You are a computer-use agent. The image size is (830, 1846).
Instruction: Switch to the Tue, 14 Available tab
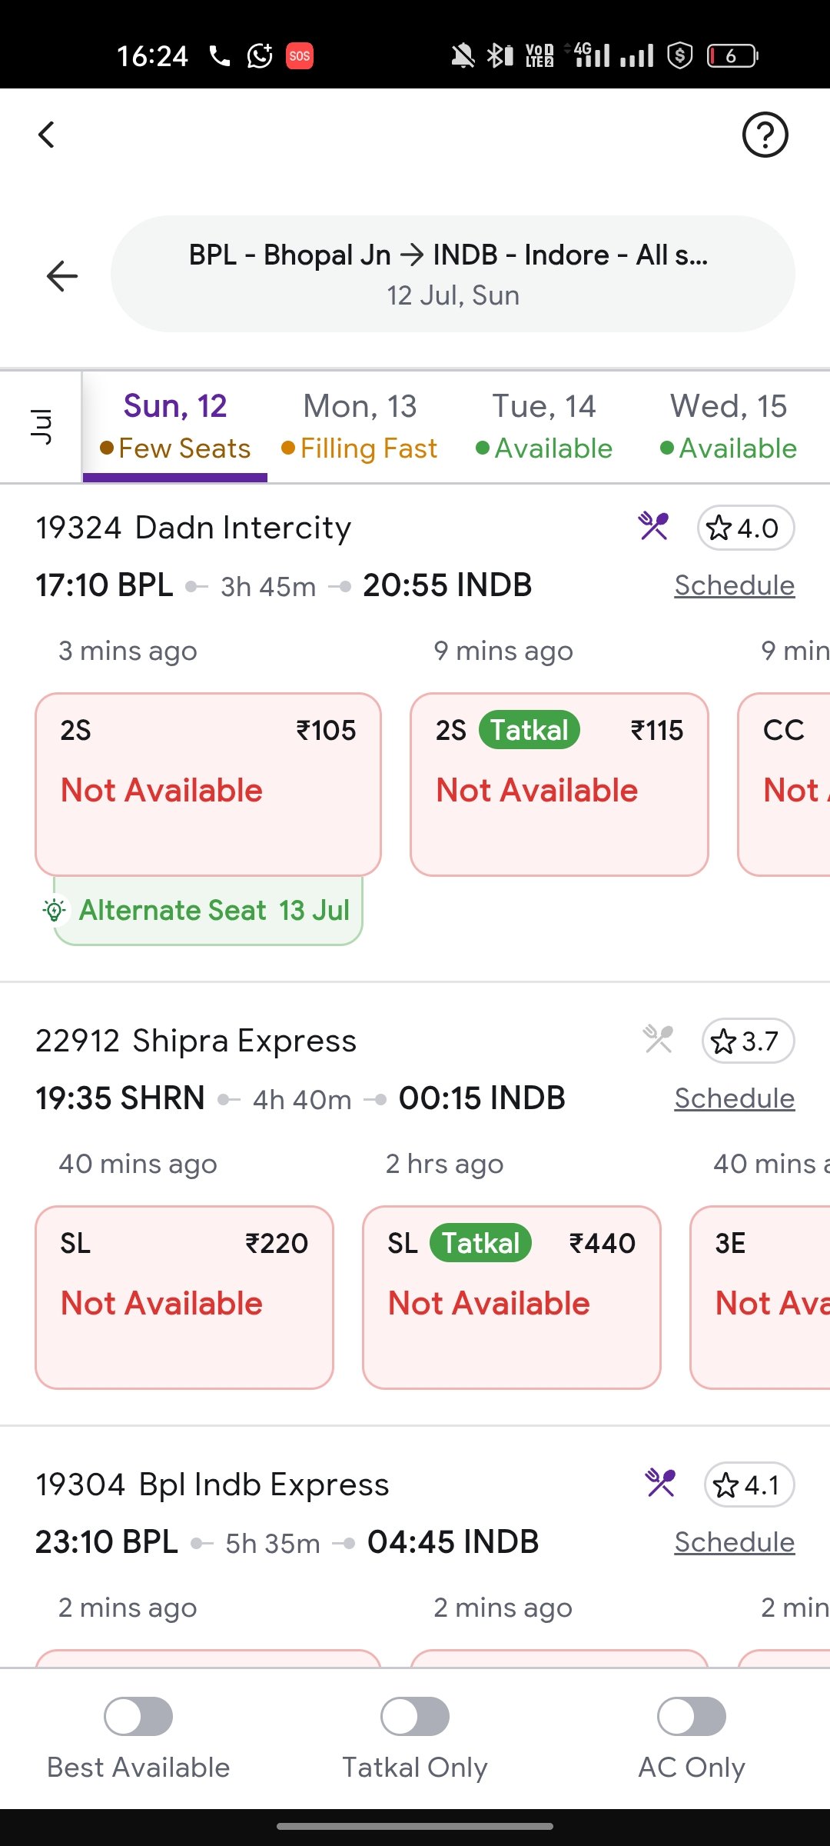point(544,427)
